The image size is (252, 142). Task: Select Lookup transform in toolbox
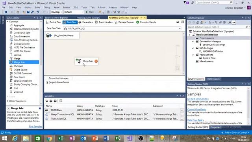pyautogui.click(x=17, y=55)
